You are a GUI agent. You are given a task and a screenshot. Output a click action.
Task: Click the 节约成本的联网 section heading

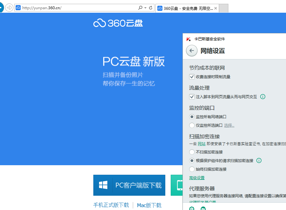click(207, 68)
